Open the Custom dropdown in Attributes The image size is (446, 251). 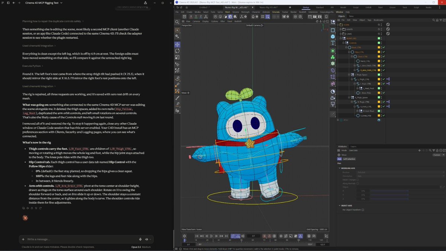click(439, 155)
